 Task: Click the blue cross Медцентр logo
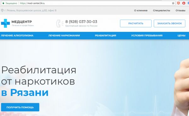(5, 23)
